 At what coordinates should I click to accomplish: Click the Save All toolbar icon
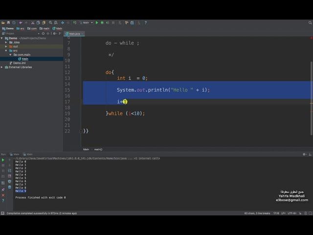8,23
